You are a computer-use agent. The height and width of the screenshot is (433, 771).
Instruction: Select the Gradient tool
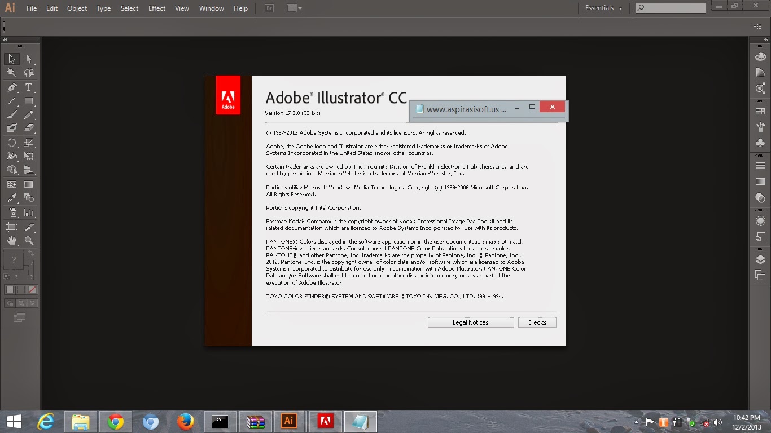click(x=29, y=184)
